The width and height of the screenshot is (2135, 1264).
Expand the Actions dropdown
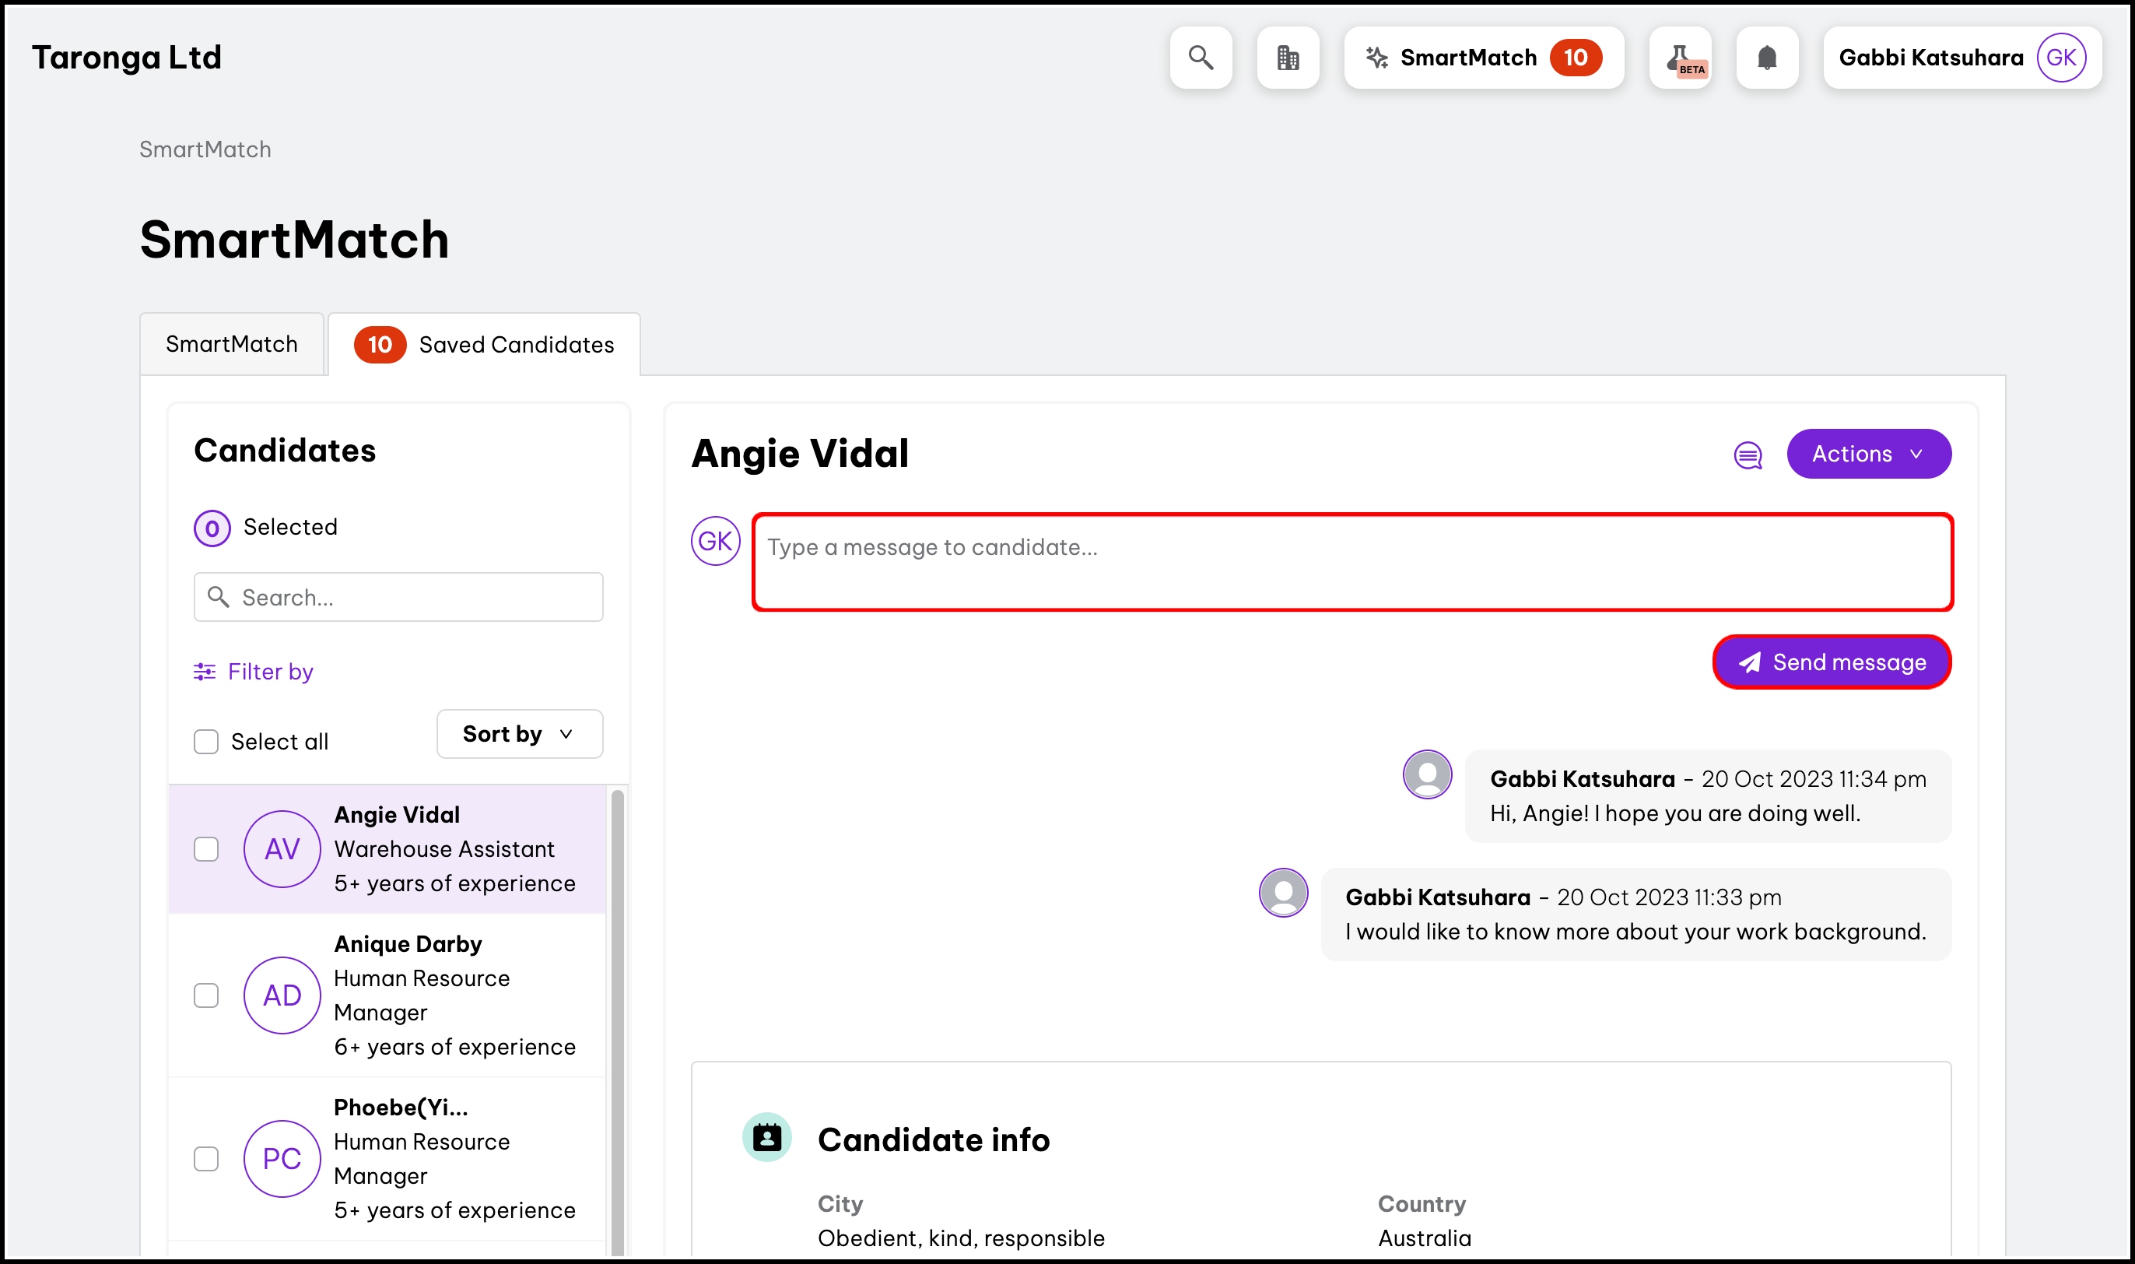click(x=1867, y=453)
